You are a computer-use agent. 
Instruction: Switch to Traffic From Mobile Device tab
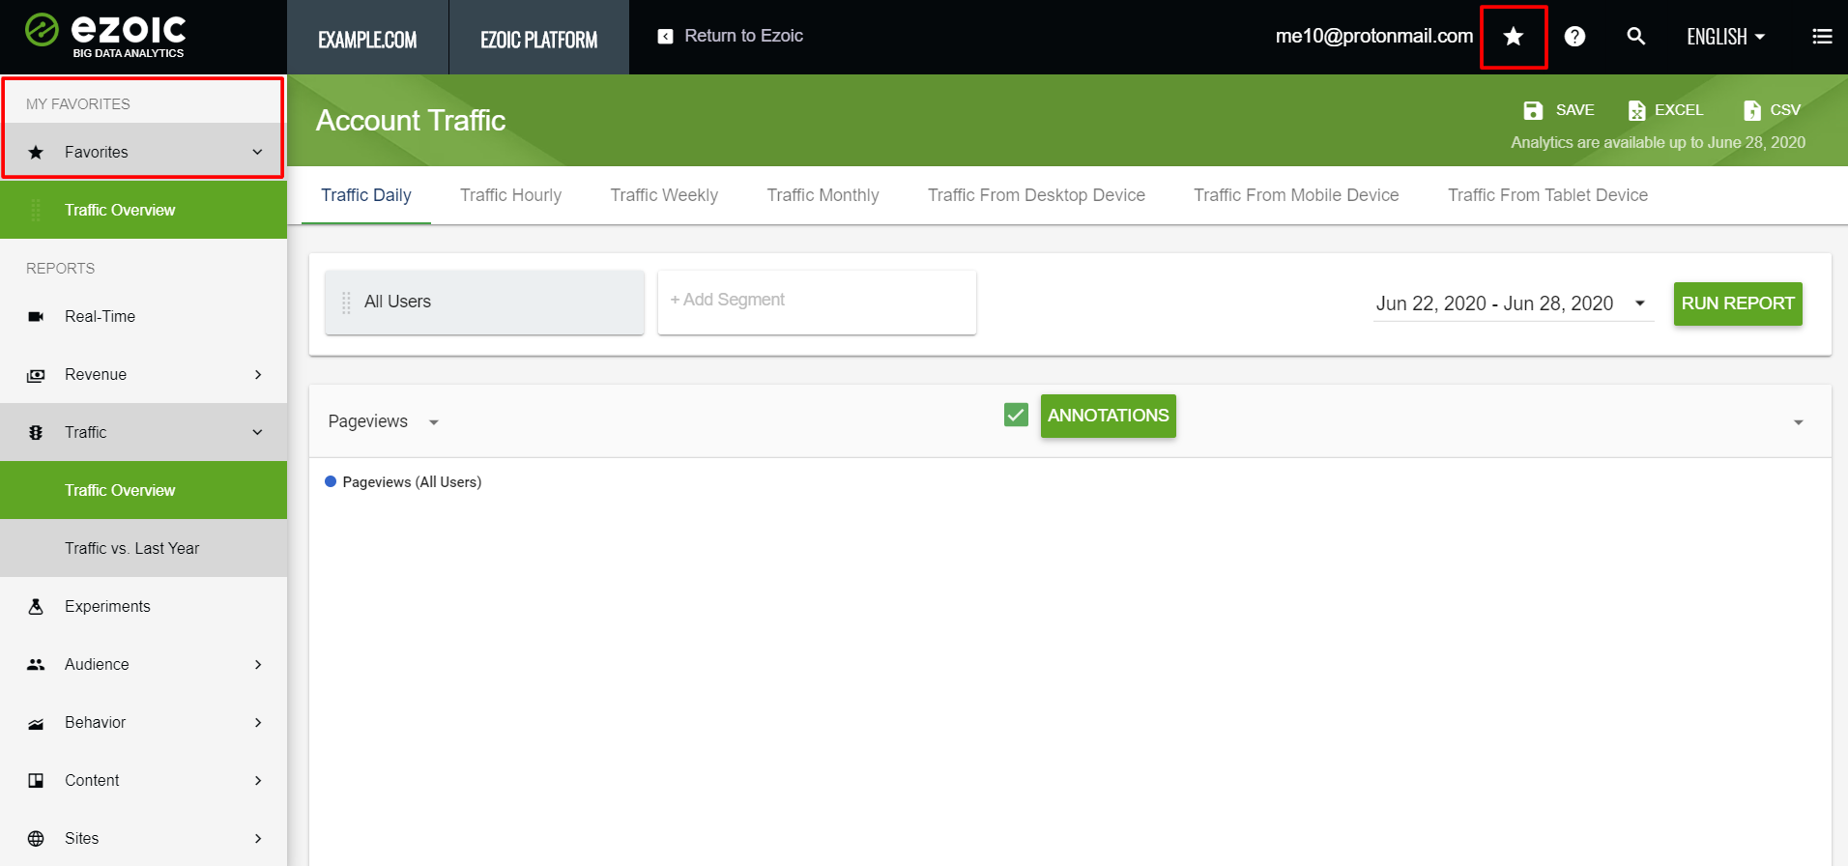tap(1295, 195)
